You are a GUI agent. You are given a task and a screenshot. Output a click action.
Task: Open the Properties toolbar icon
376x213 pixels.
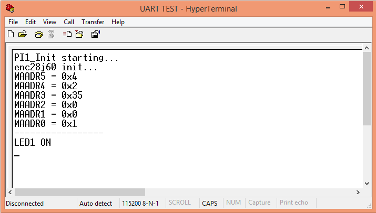point(96,34)
